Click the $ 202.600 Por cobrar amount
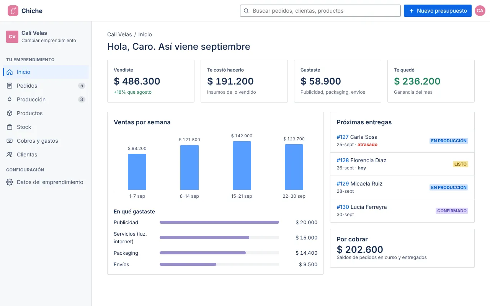Screen dimensions: 490x306 pyautogui.click(x=360, y=249)
